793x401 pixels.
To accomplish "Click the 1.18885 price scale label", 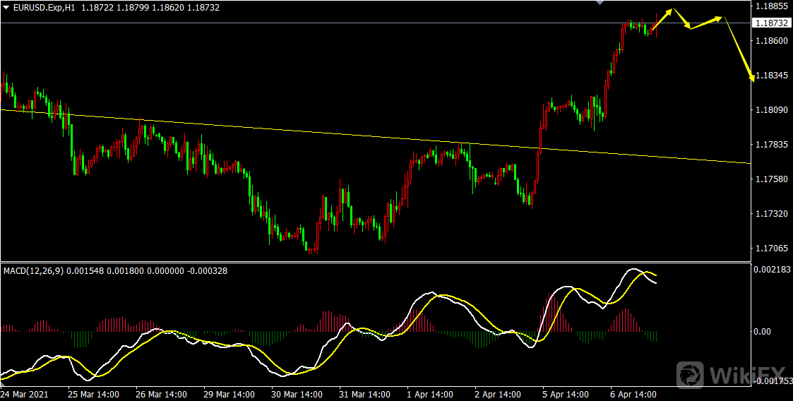I will (x=770, y=6).
